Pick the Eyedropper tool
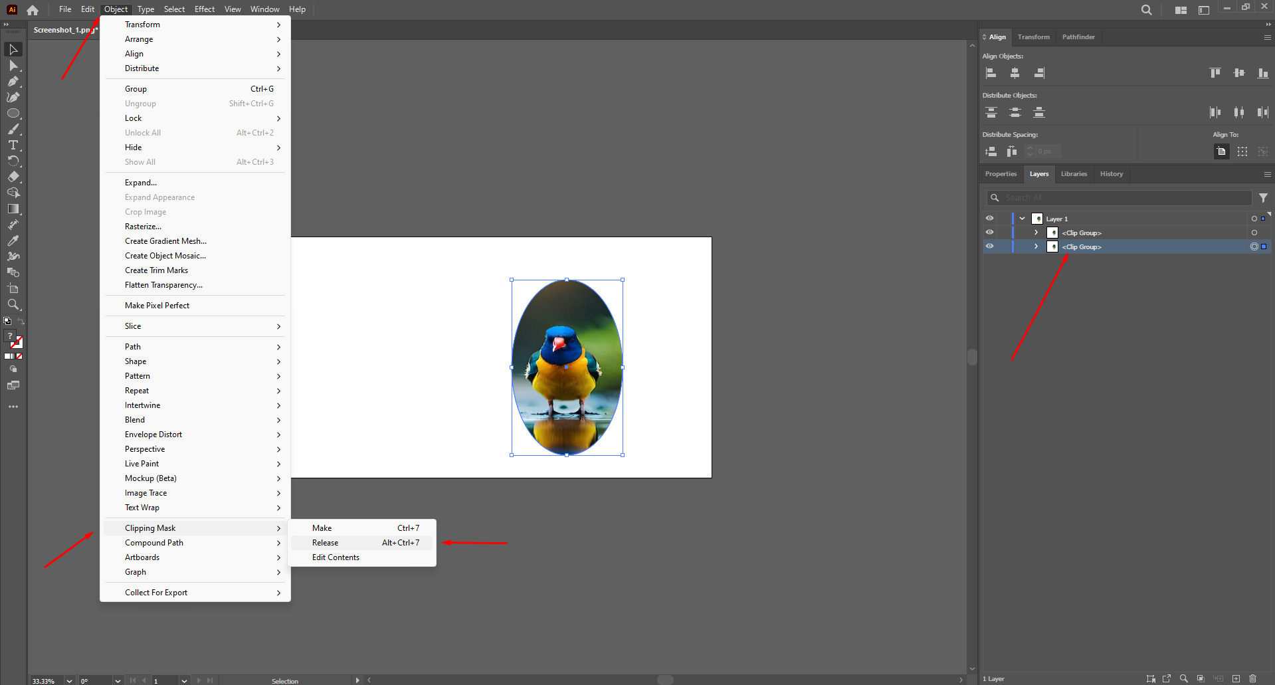The height and width of the screenshot is (685, 1275). click(x=13, y=242)
